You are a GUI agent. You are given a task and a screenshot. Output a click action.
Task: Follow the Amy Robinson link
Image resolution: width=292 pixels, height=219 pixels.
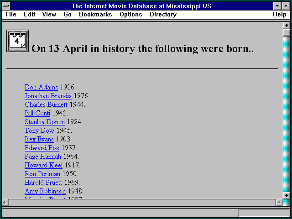(45, 191)
